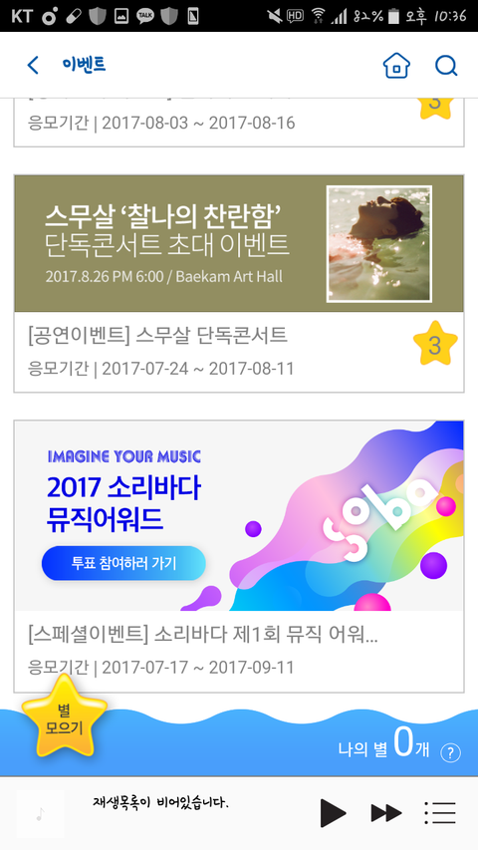478x850 pixels.
Task: Open the 2017 소리바다 뮤직어워드 banner
Action: click(x=239, y=516)
